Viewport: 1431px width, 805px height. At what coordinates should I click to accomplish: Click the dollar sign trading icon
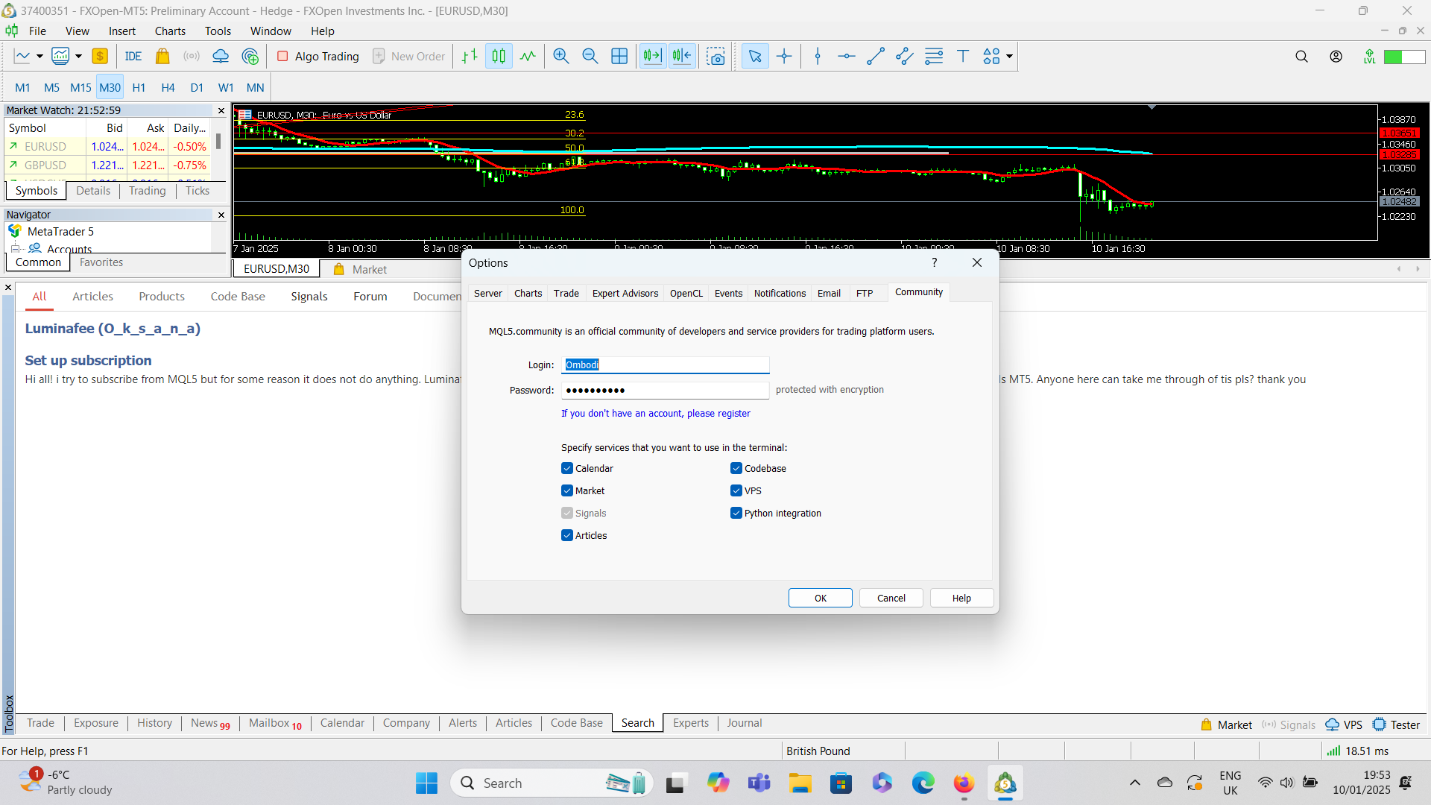pyautogui.click(x=100, y=56)
